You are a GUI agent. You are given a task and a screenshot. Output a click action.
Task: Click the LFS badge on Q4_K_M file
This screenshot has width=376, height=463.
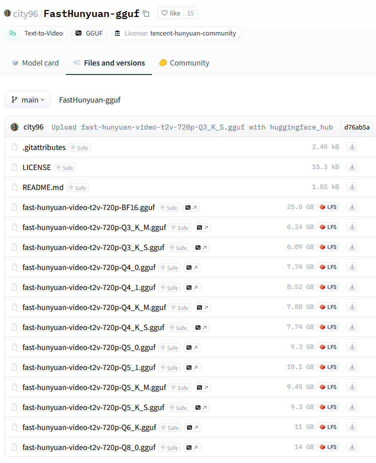[x=328, y=307]
